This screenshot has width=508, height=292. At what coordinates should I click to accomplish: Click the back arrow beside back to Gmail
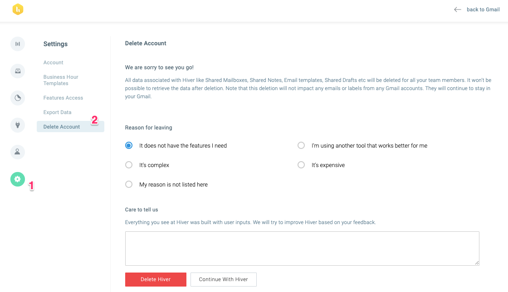(x=458, y=10)
